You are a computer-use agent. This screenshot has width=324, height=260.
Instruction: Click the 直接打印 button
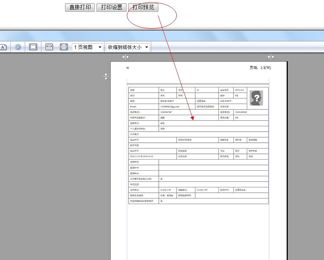pos(79,7)
